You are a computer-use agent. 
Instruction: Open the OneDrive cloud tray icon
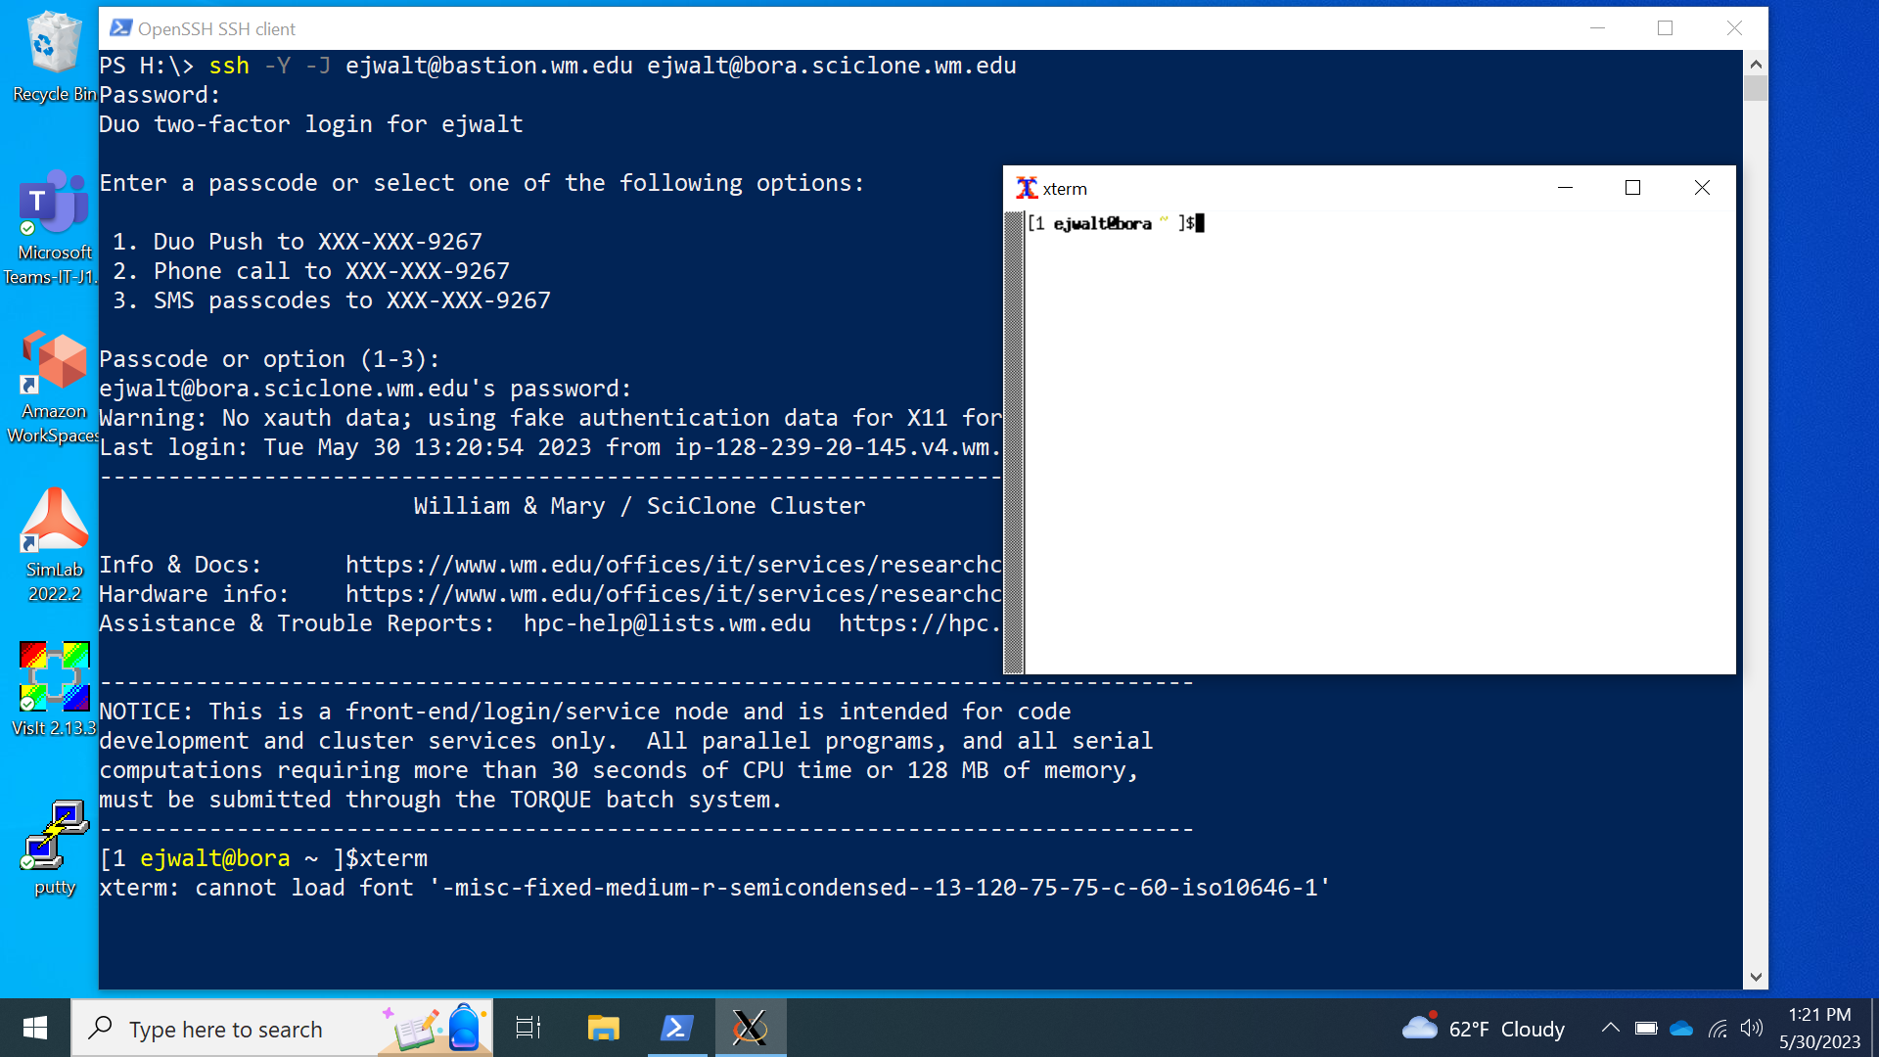1681,1028
